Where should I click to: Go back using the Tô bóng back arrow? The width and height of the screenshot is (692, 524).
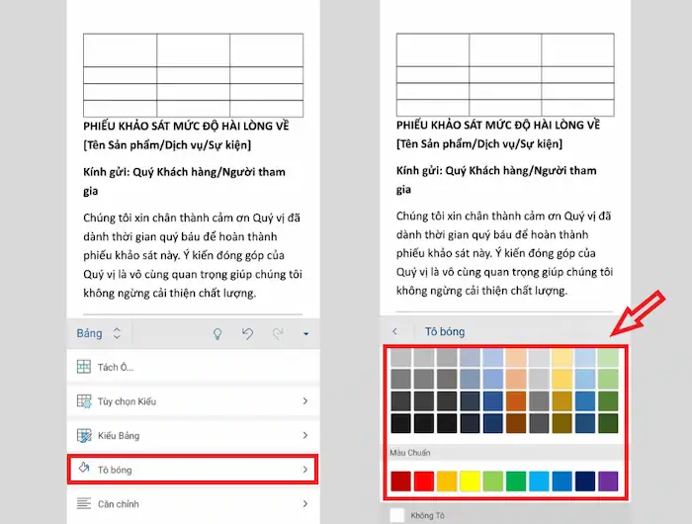click(395, 331)
